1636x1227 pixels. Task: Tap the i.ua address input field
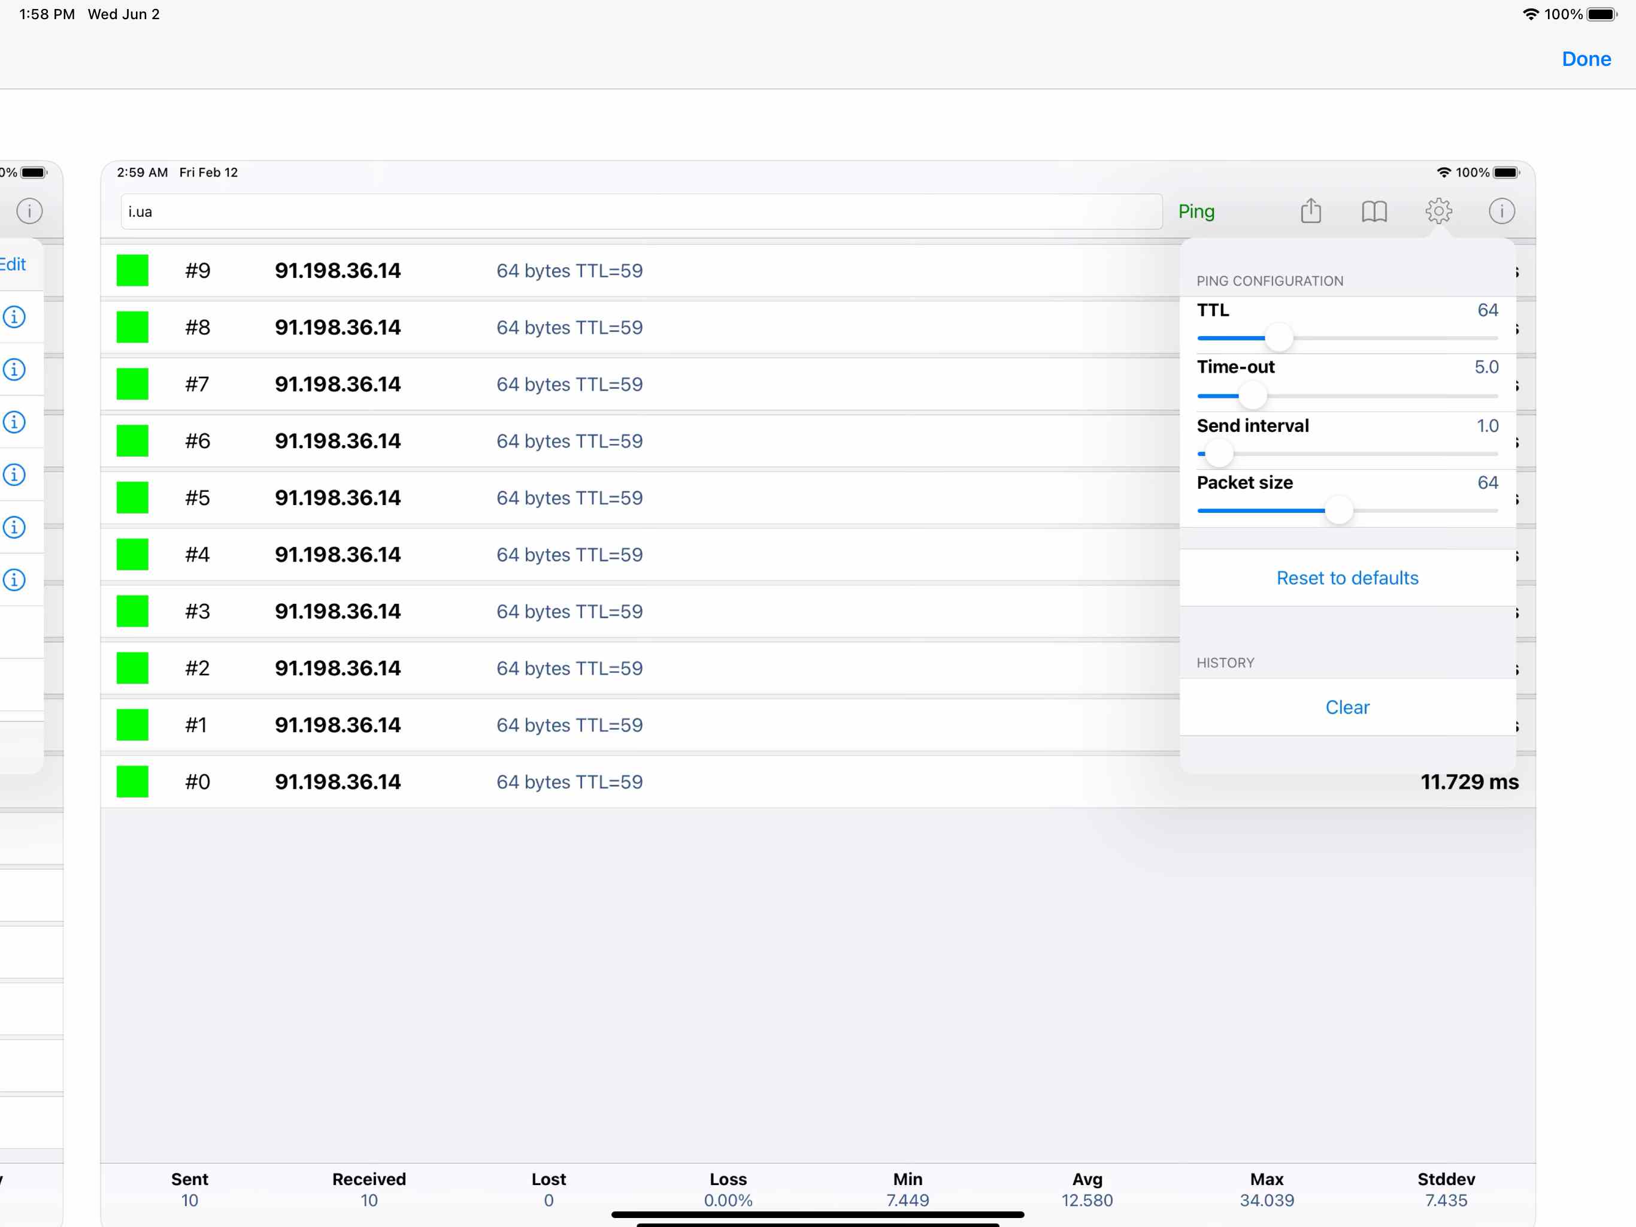click(641, 211)
